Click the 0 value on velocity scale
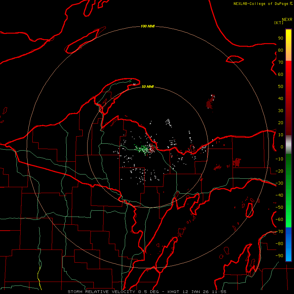294x294 pixels. pyautogui.click(x=282, y=147)
